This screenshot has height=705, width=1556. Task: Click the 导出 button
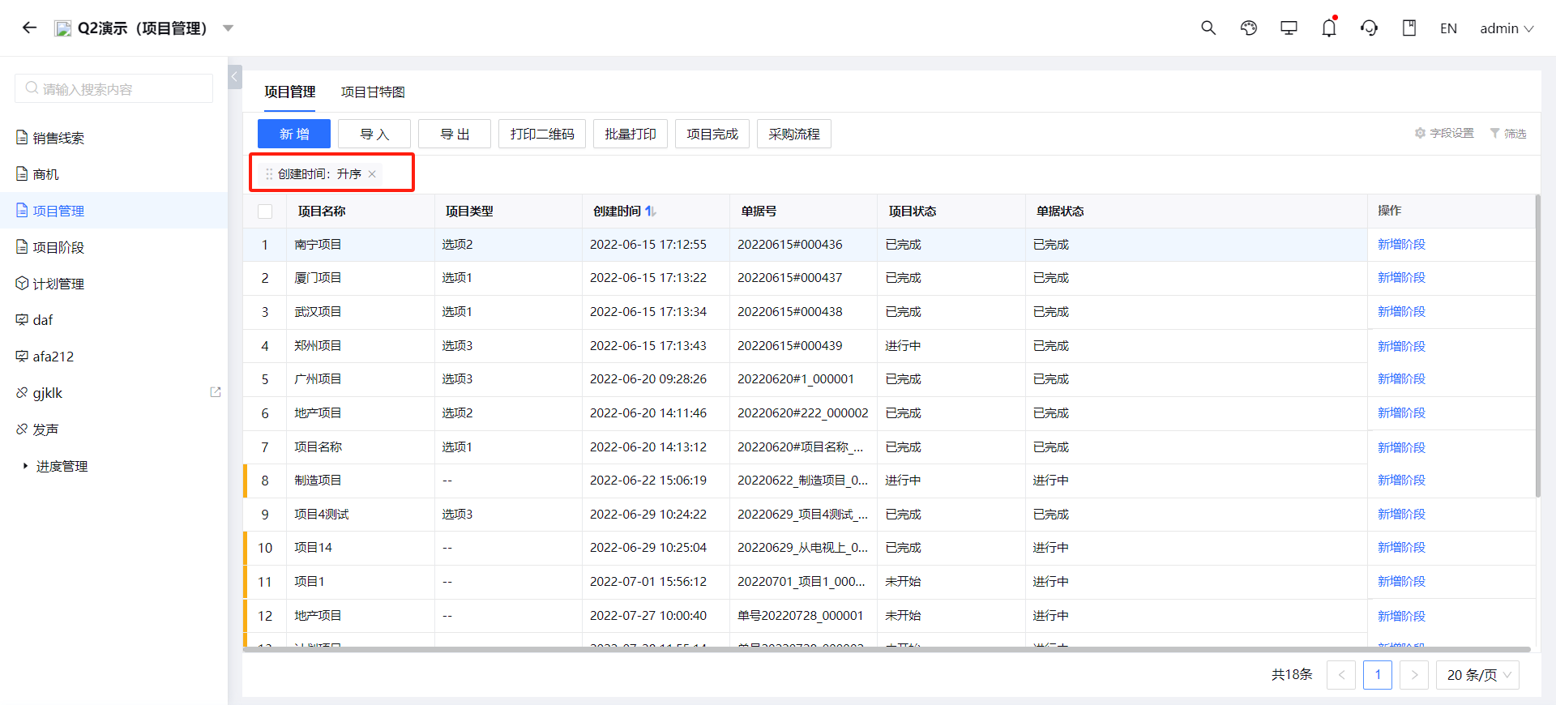pos(455,134)
